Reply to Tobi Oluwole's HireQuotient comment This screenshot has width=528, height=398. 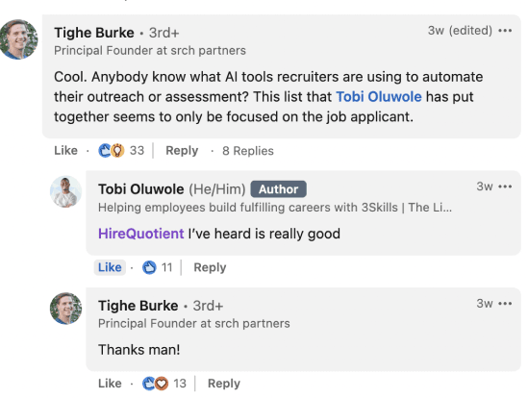[x=210, y=267]
